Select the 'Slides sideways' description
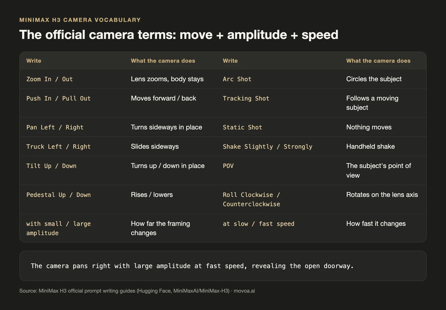This screenshot has height=310, width=446. pos(155,146)
